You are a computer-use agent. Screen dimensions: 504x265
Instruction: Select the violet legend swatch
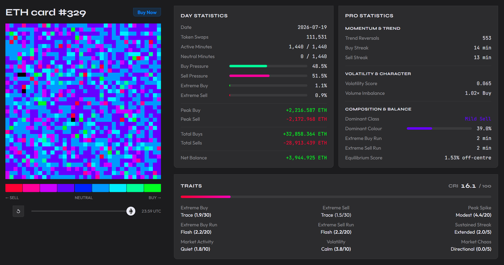point(66,188)
